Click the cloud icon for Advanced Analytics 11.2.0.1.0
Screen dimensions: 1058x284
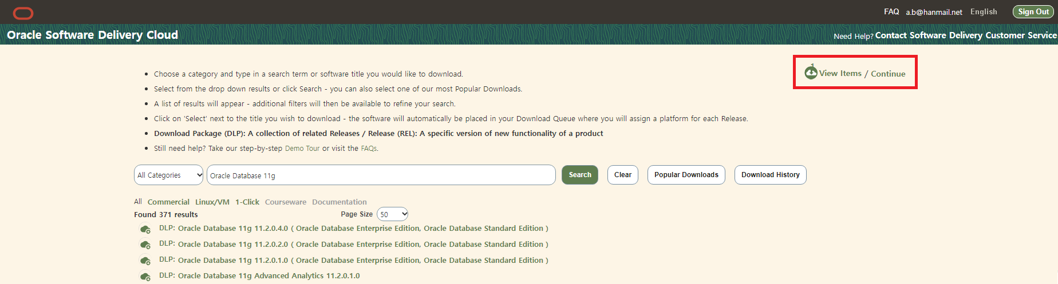click(145, 277)
